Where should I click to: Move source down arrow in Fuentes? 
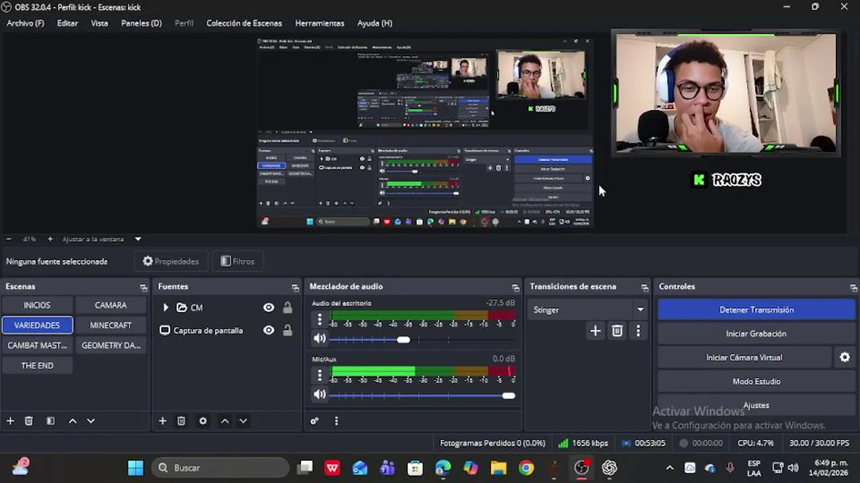pyautogui.click(x=243, y=421)
